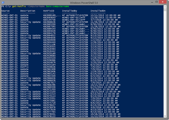The height and width of the screenshot is (120, 169).
Task: Click hotfix ID KB2978122
Action: tap(49, 116)
